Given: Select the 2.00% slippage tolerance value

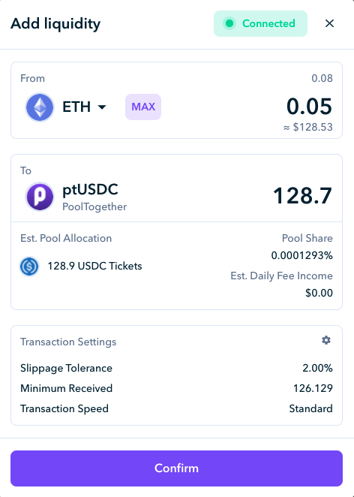Looking at the screenshot, I should pyautogui.click(x=317, y=368).
